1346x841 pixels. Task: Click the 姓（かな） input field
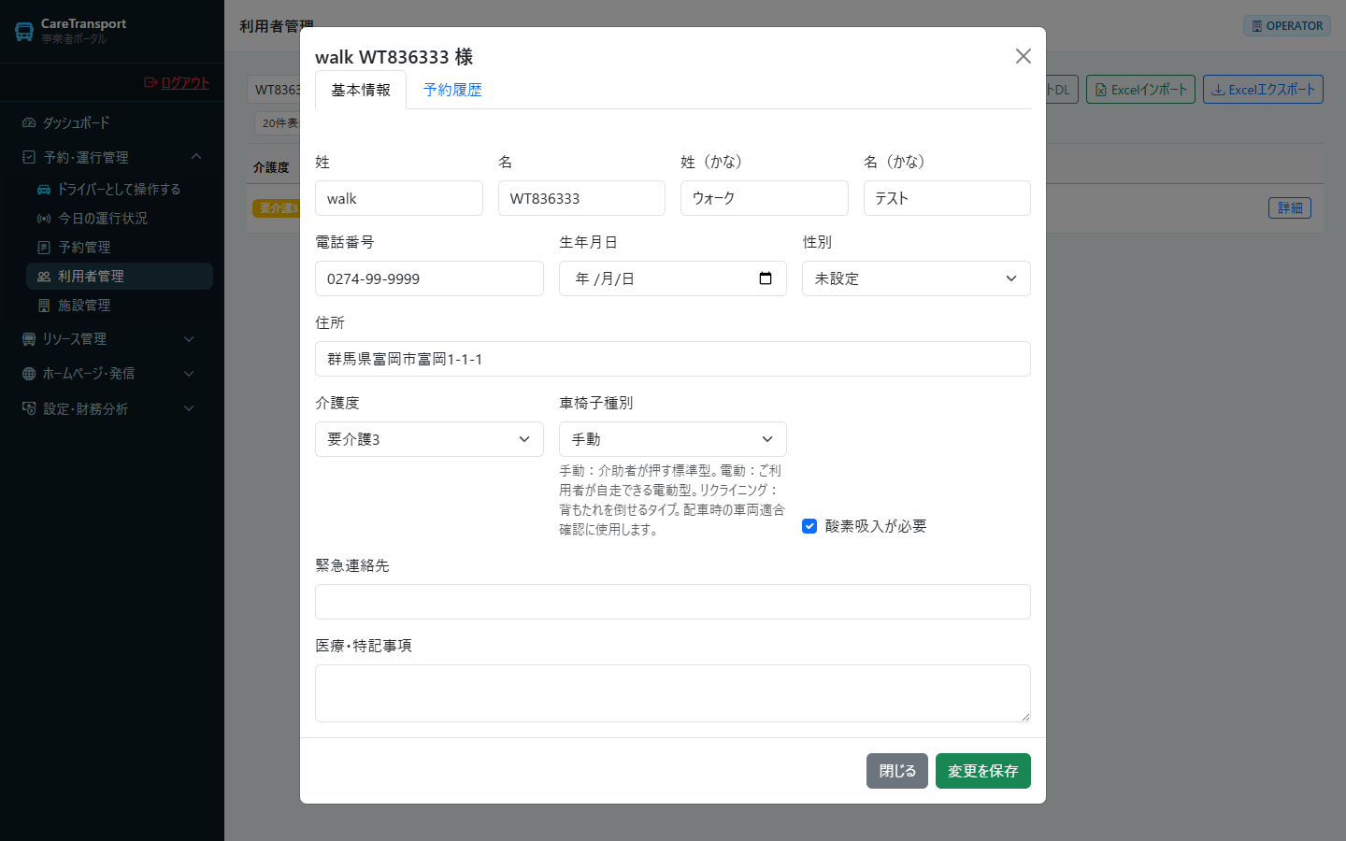tap(765, 198)
